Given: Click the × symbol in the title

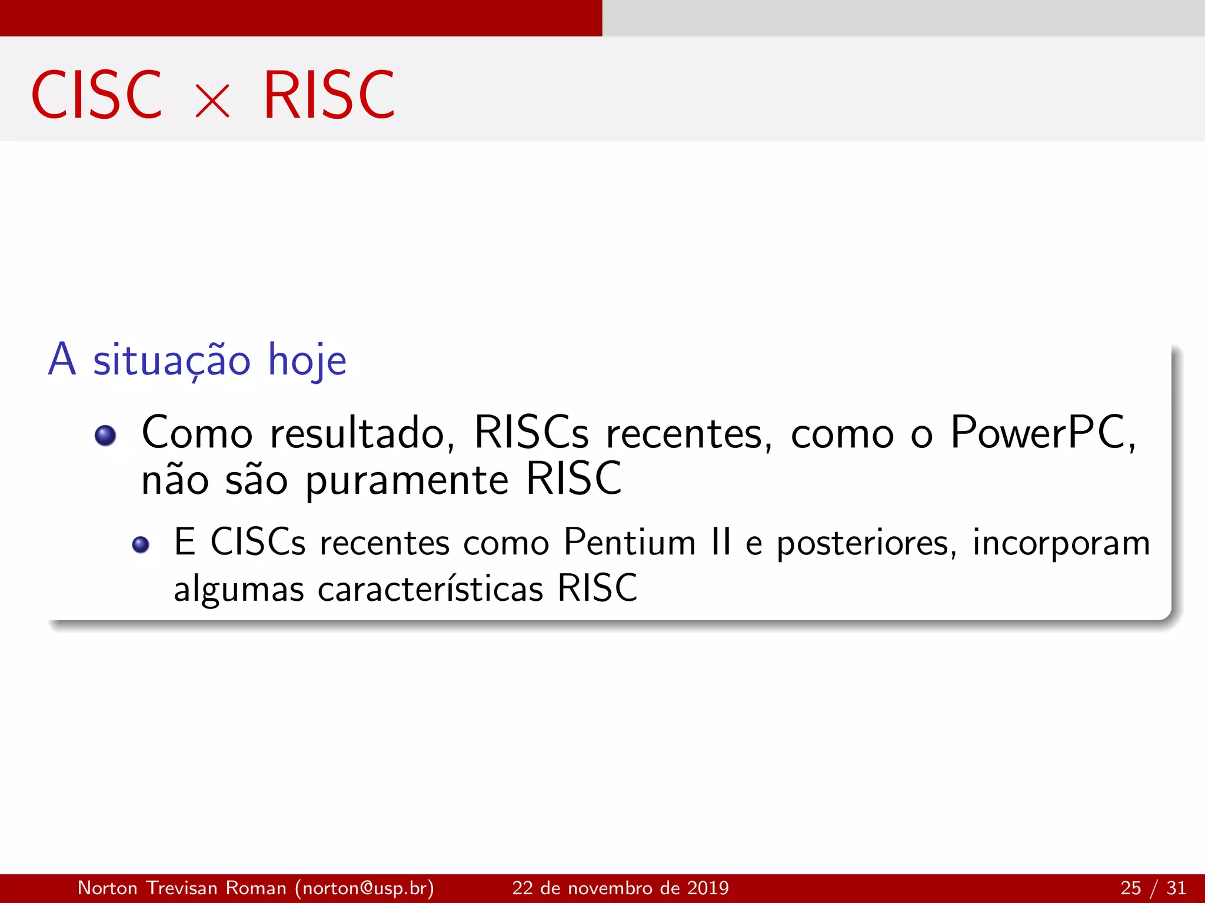Looking at the screenshot, I should click(x=212, y=101).
